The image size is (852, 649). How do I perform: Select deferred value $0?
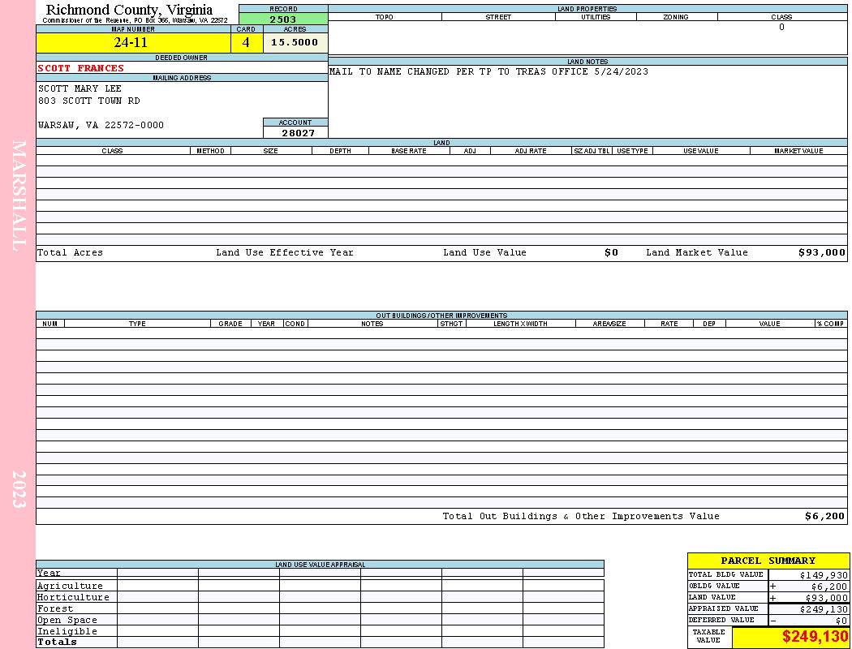click(x=841, y=621)
